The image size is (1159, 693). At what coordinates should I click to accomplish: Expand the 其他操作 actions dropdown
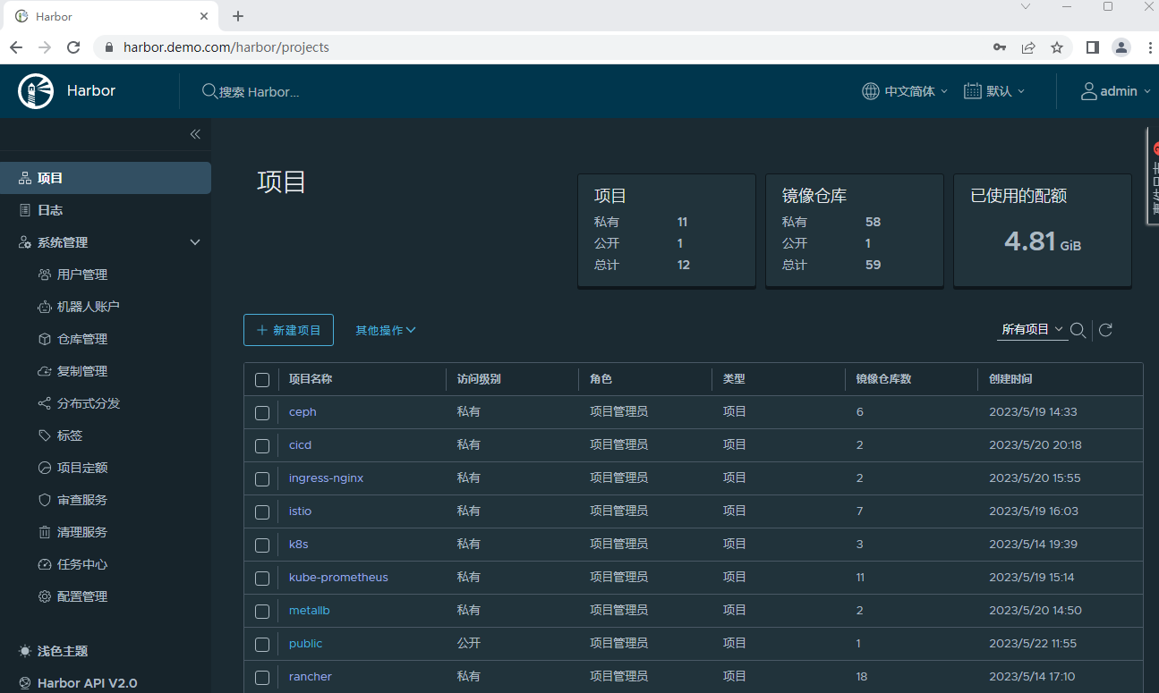point(385,330)
